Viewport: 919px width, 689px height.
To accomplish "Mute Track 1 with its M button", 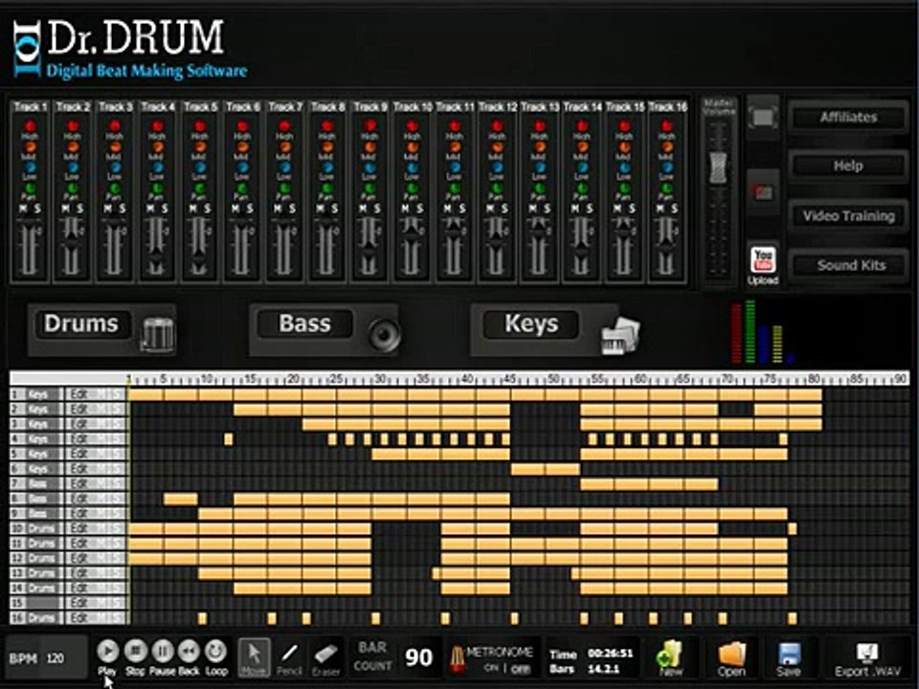I will [x=24, y=210].
